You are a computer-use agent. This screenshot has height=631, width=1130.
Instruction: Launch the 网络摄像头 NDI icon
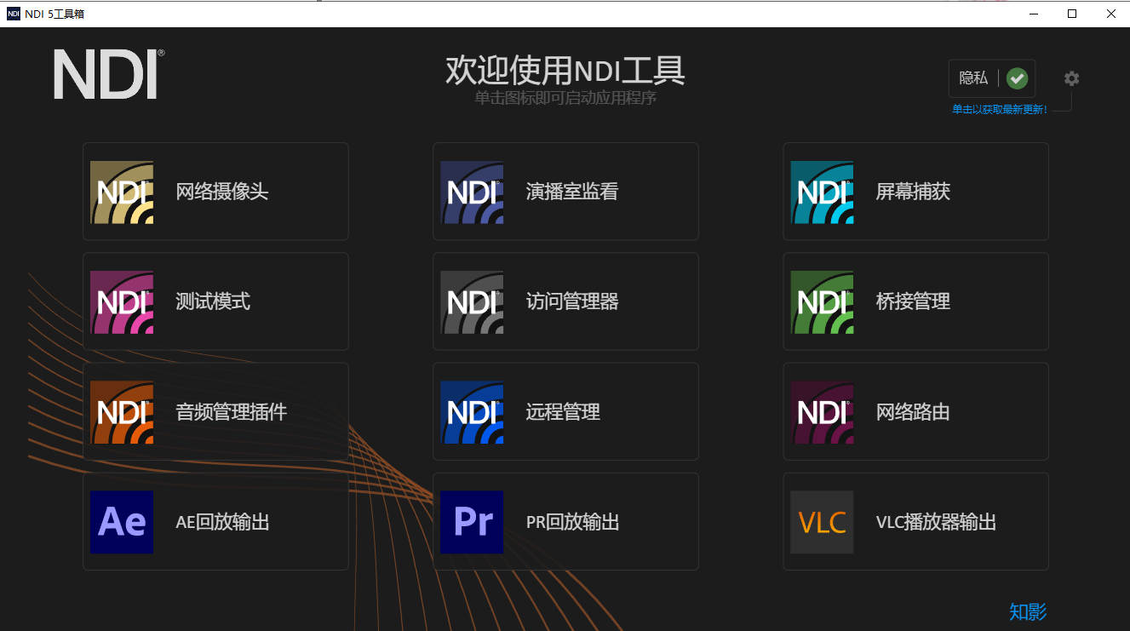[x=122, y=192]
